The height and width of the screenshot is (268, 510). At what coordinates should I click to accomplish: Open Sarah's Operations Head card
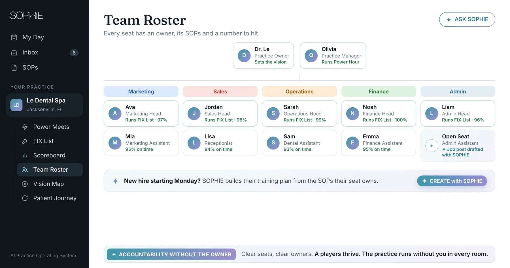[x=299, y=113]
